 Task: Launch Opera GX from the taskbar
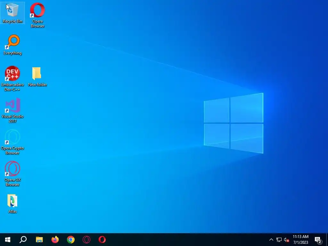(x=86, y=240)
